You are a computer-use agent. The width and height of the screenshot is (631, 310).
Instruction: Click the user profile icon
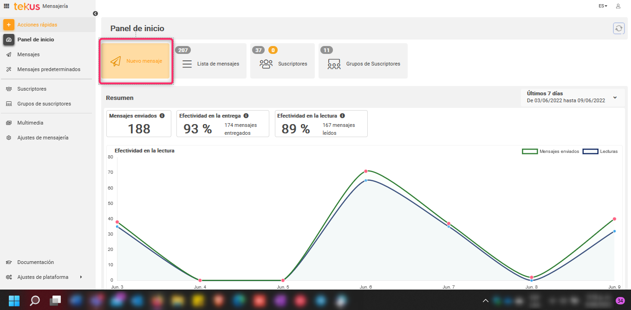[x=618, y=6]
